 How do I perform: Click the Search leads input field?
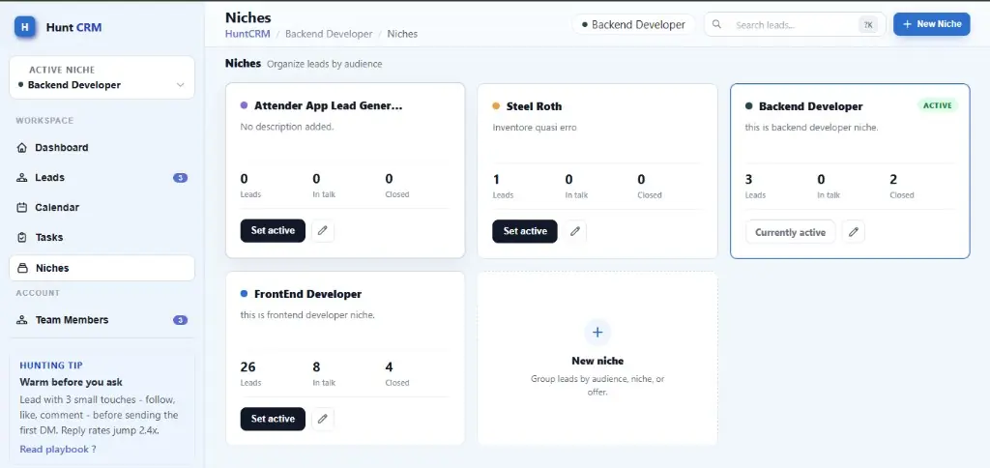(x=795, y=24)
